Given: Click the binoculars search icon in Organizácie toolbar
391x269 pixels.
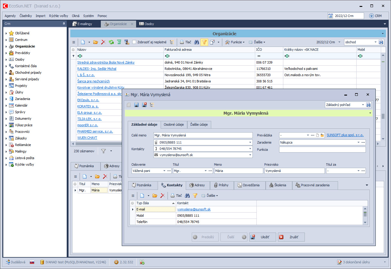Looking at the screenshot, I should [197, 42].
